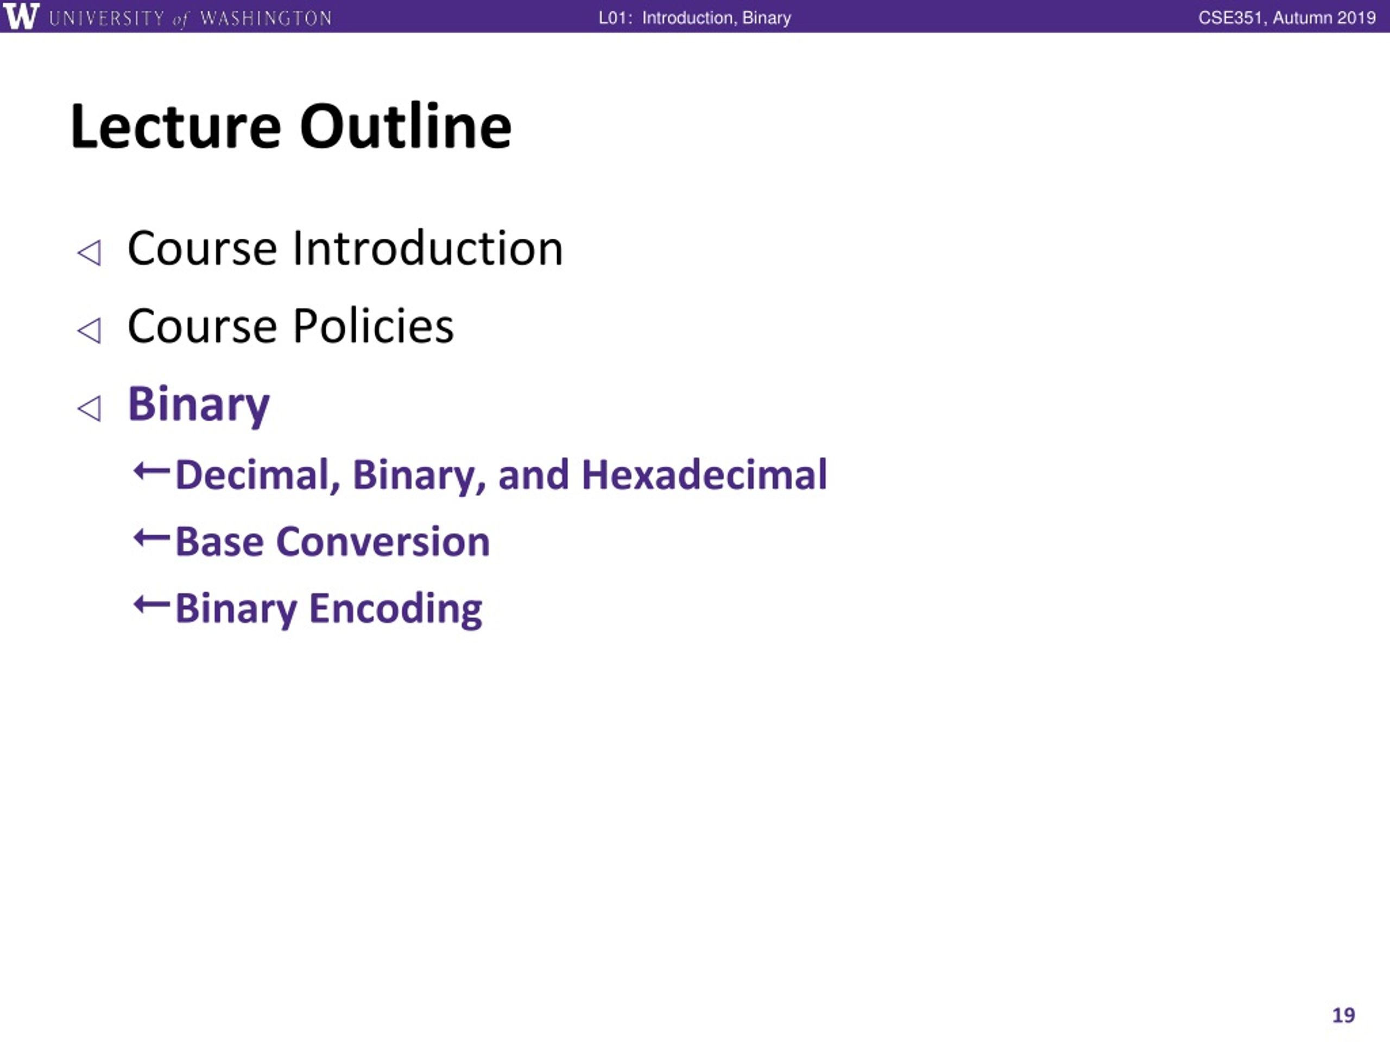Click the University of Washington W logo
1390x1042 pixels.
[x=21, y=16]
